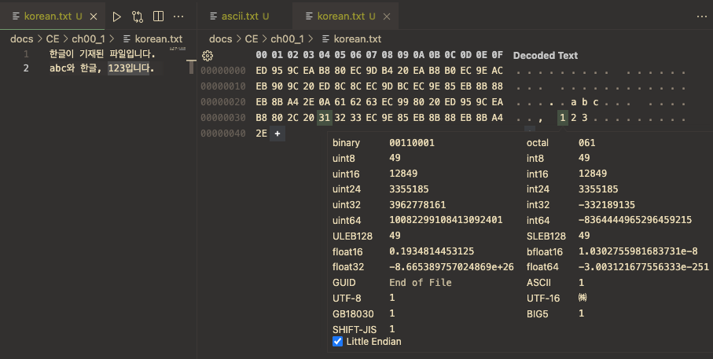Click the plus button after byte 2E

pyautogui.click(x=277, y=134)
